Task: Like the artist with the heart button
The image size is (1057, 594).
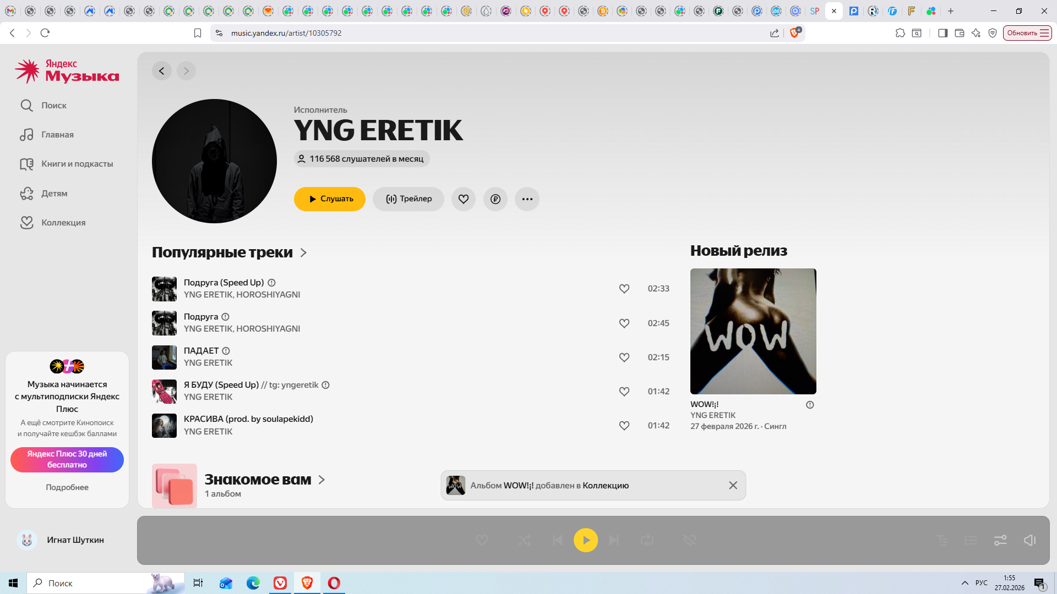Action: pos(464,199)
